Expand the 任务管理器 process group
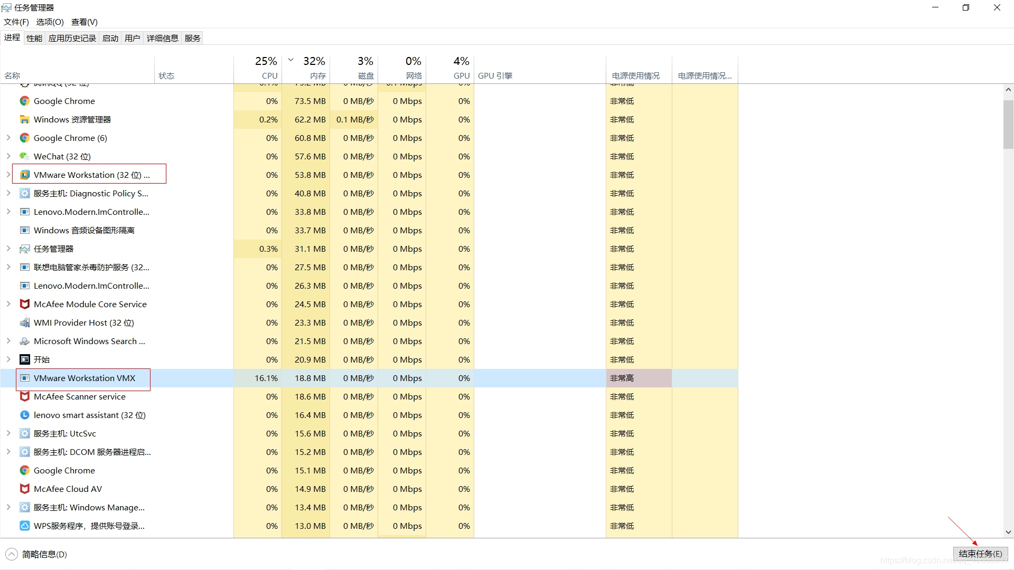This screenshot has height=570, width=1014. tap(8, 249)
